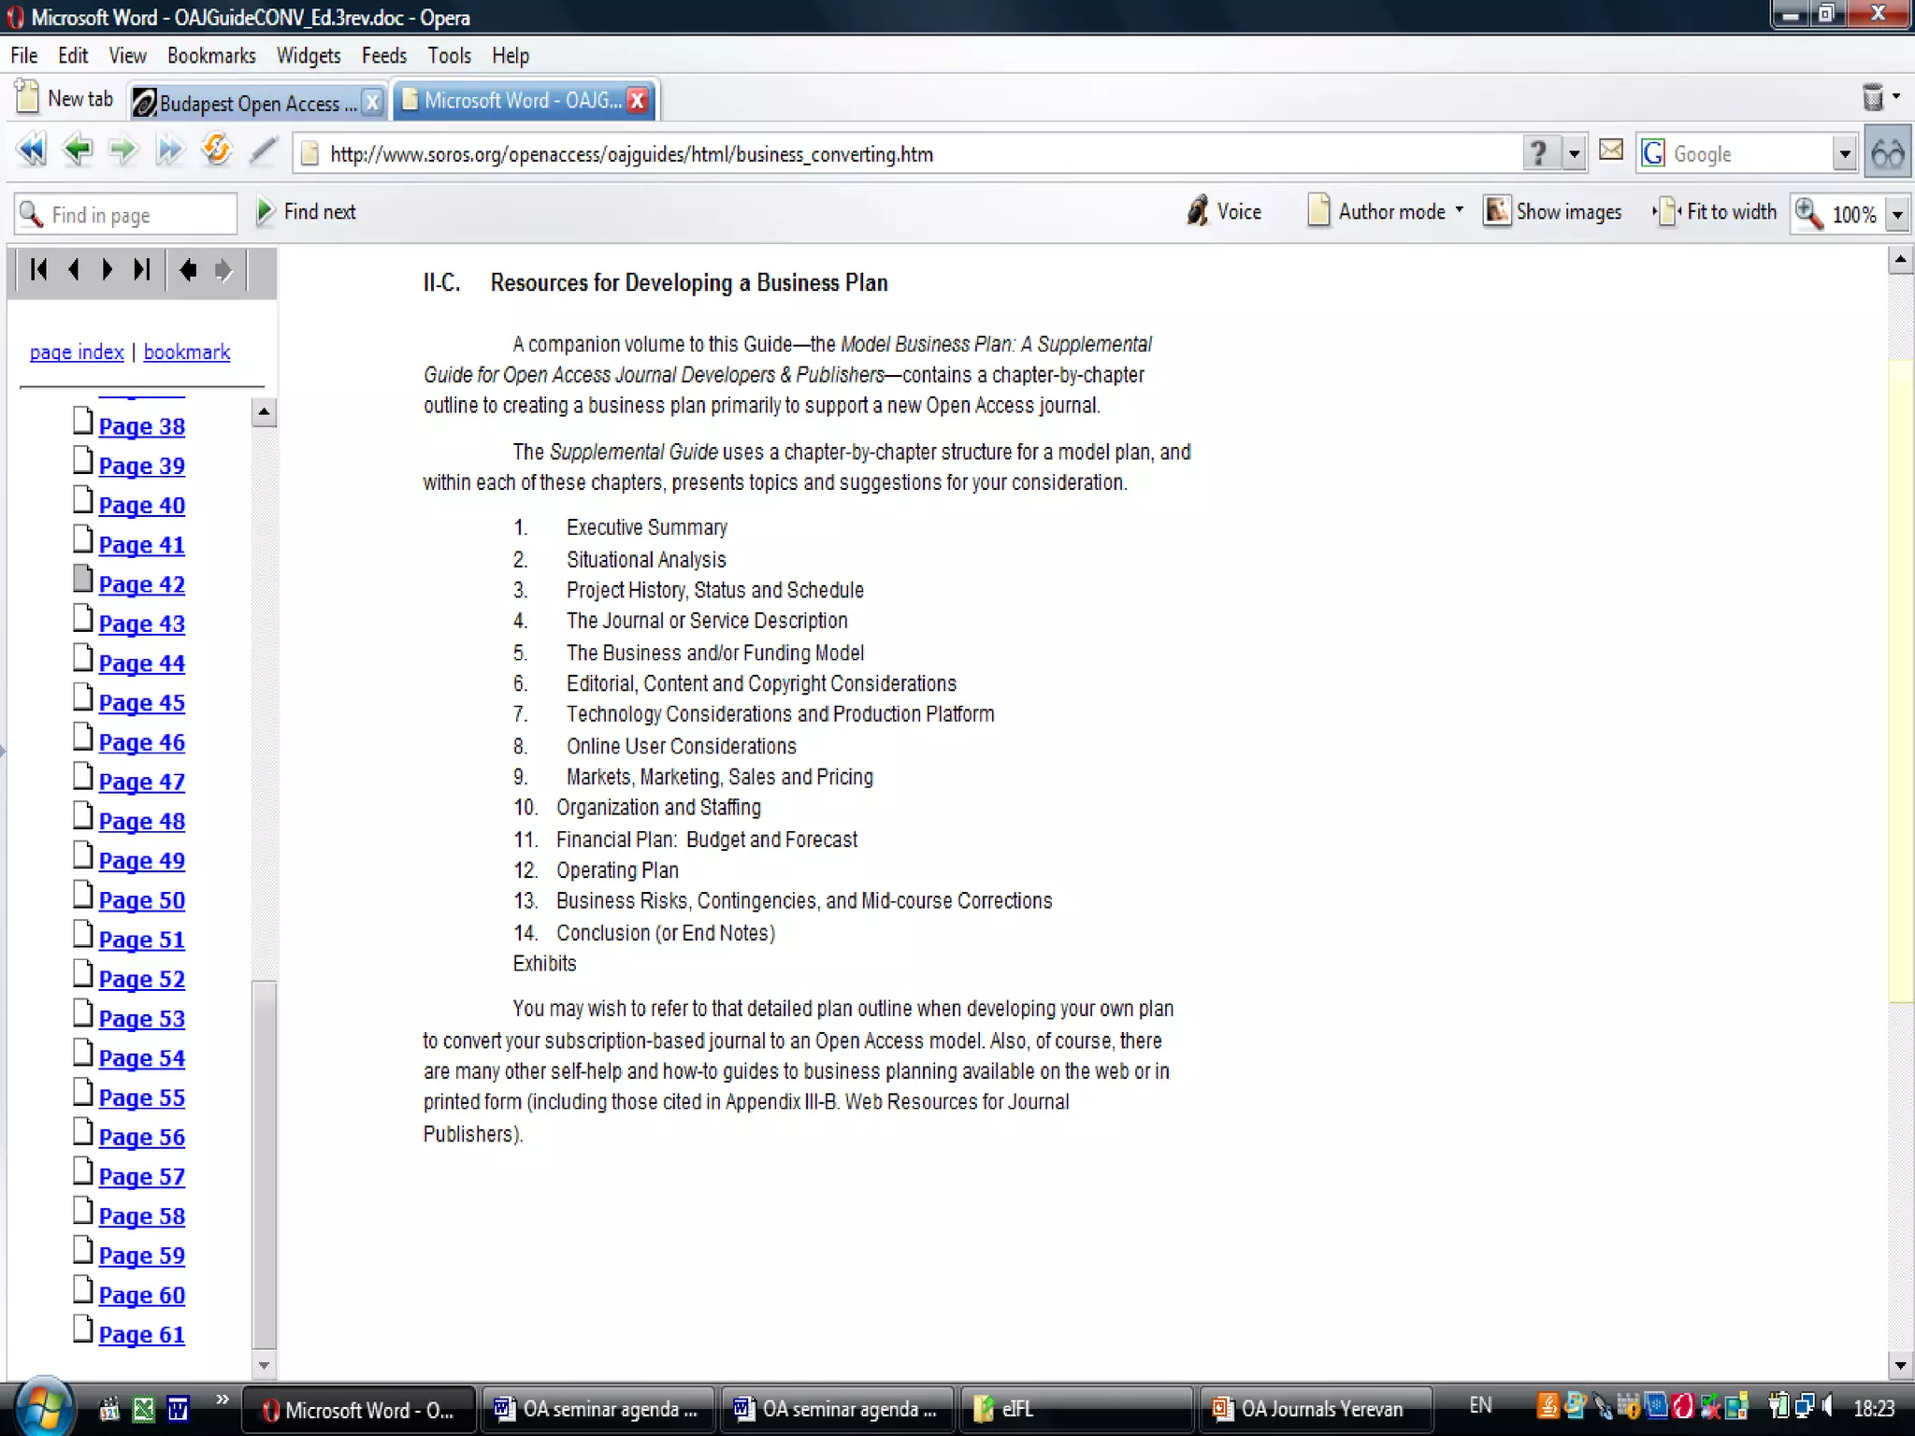
Task: Expand the Author mode dropdown
Action: (1460, 211)
